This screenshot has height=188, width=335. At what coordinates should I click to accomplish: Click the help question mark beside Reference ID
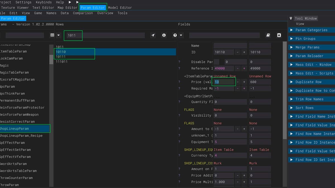pos(180,69)
